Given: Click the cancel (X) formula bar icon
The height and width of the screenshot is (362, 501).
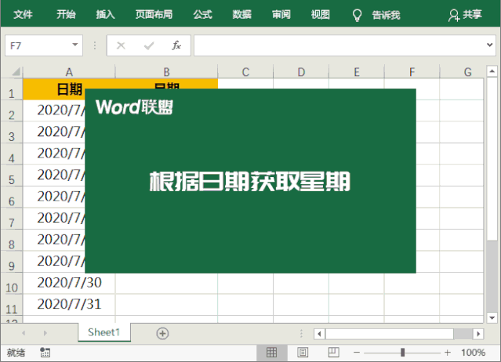Looking at the screenshot, I should pos(121,45).
